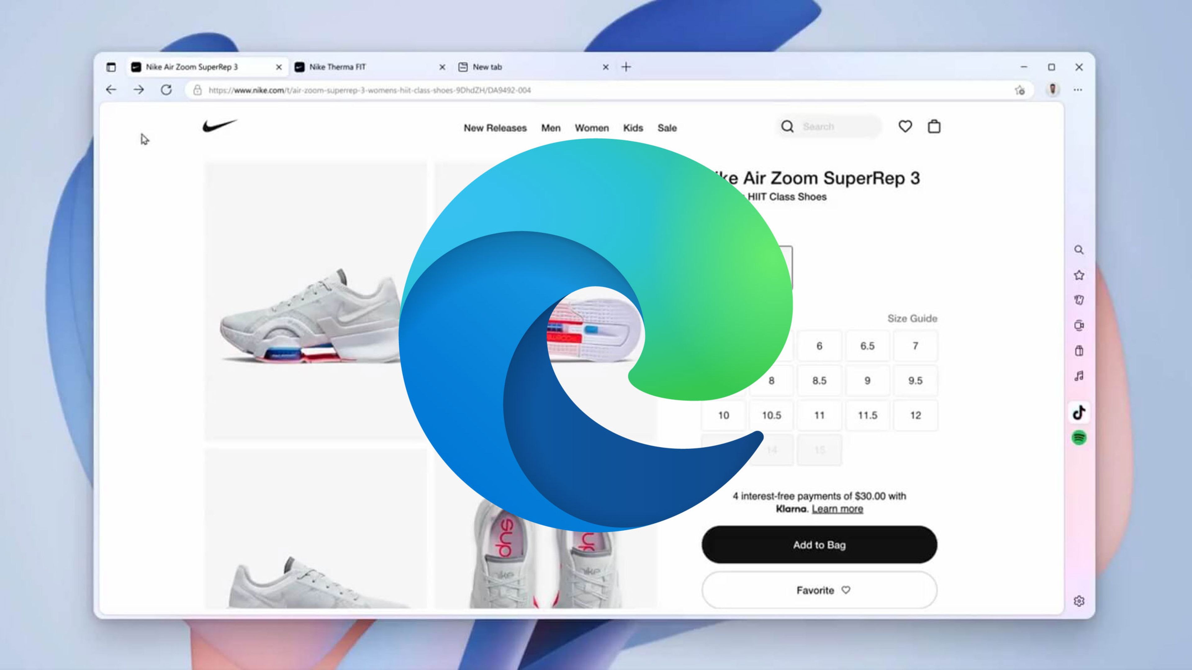
Task: Open the Kids menu
Action: [x=633, y=128]
